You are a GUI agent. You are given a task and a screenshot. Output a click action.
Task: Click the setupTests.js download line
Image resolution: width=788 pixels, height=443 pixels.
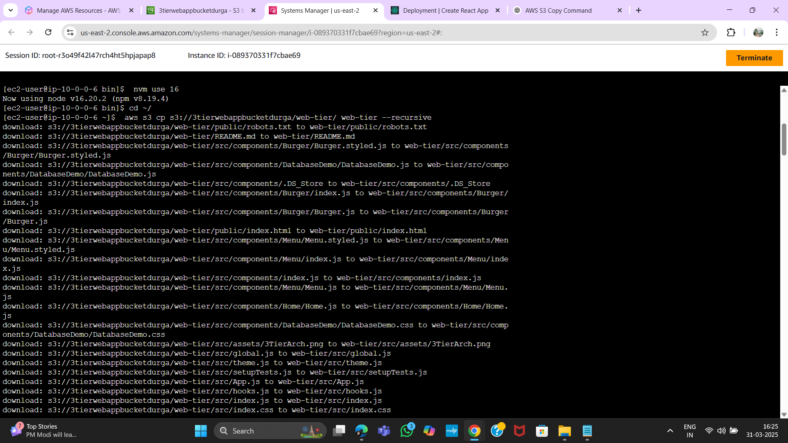point(215,372)
